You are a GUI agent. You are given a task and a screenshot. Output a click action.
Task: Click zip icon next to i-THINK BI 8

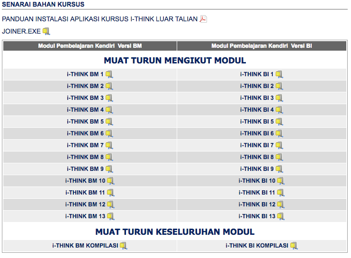[x=279, y=157]
